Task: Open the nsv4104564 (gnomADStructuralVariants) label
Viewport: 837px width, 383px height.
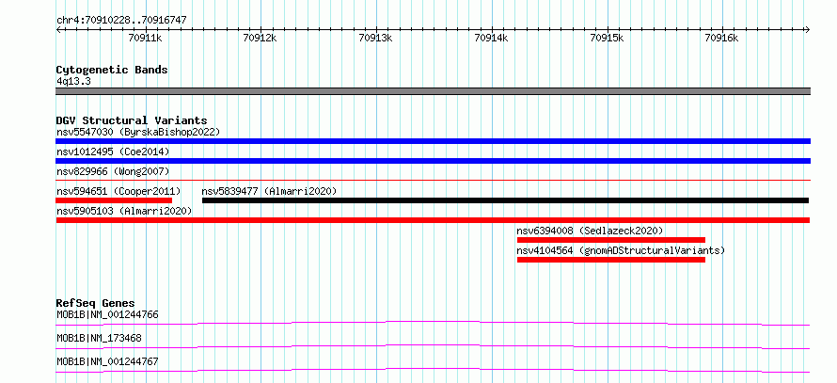Action: (x=622, y=250)
